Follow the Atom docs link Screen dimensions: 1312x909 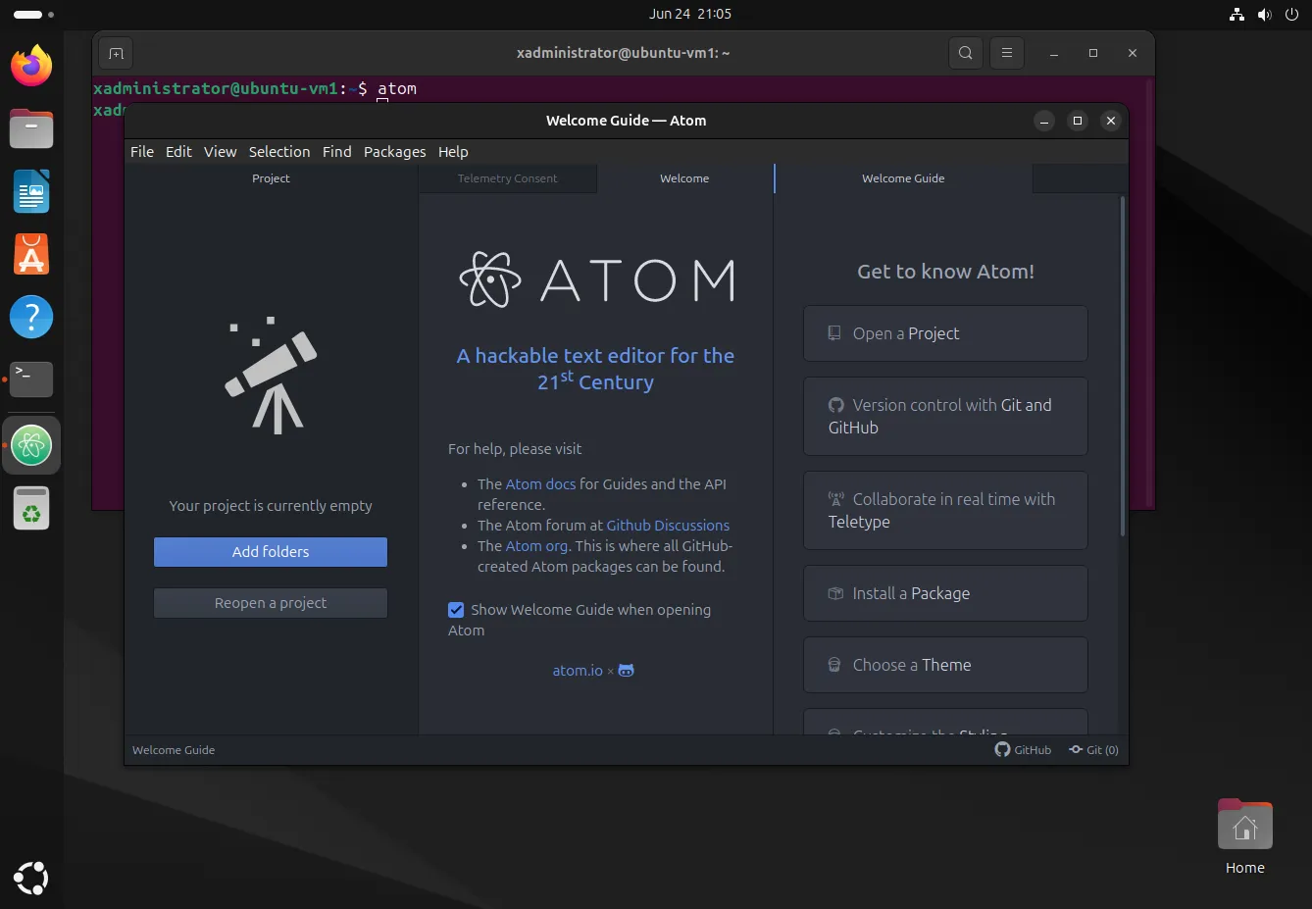coord(540,484)
